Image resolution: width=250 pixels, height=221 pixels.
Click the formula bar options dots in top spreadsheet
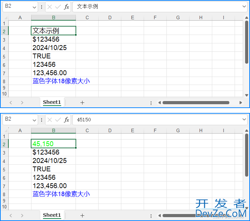pyautogui.click(x=42, y=7)
